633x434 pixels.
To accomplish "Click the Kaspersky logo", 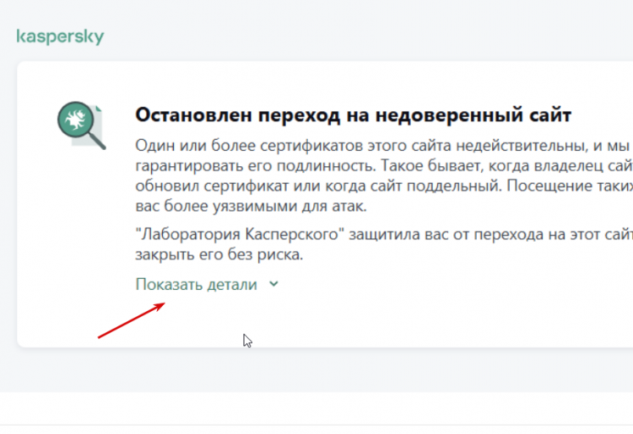I will [60, 36].
